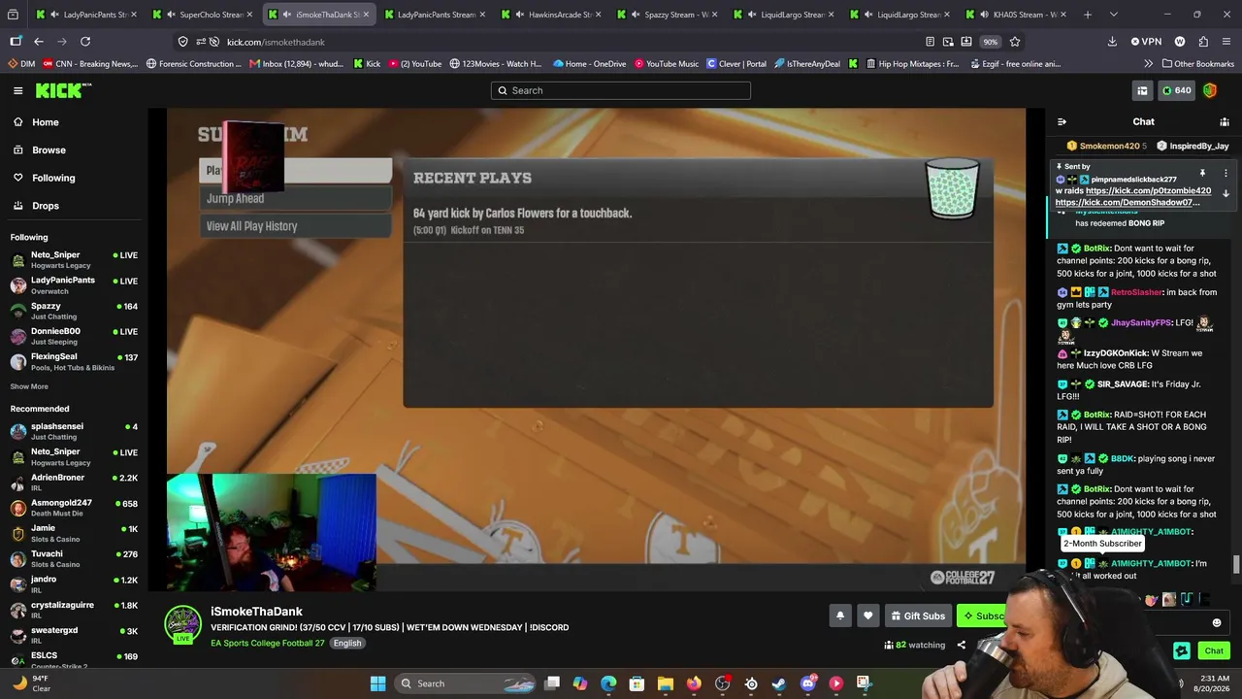This screenshot has height=699, width=1242.
Task: Toggle follow heart for iSmokeThaDank
Action: point(867,616)
